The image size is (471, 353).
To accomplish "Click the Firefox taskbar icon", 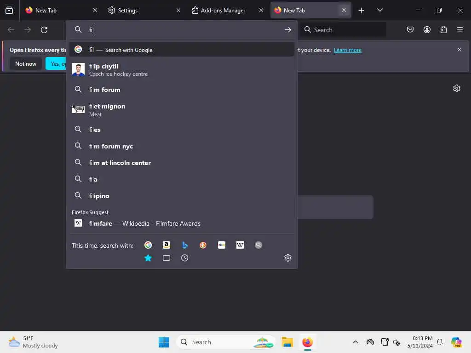I will pyautogui.click(x=307, y=342).
